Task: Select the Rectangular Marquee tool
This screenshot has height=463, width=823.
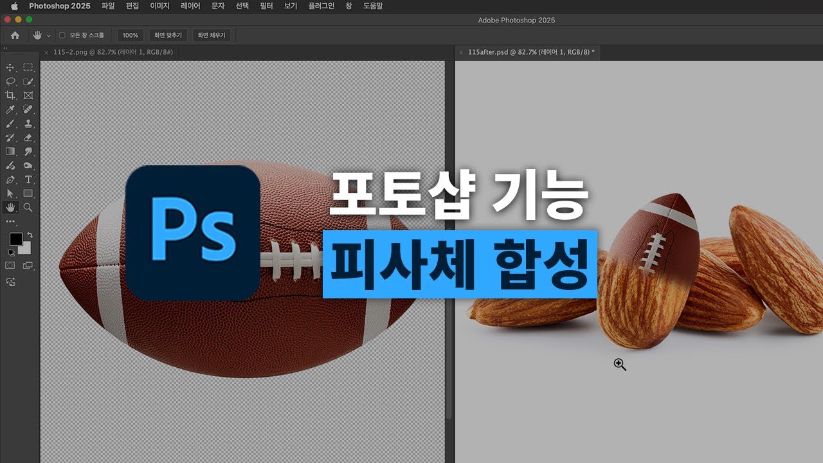Action: click(x=28, y=67)
